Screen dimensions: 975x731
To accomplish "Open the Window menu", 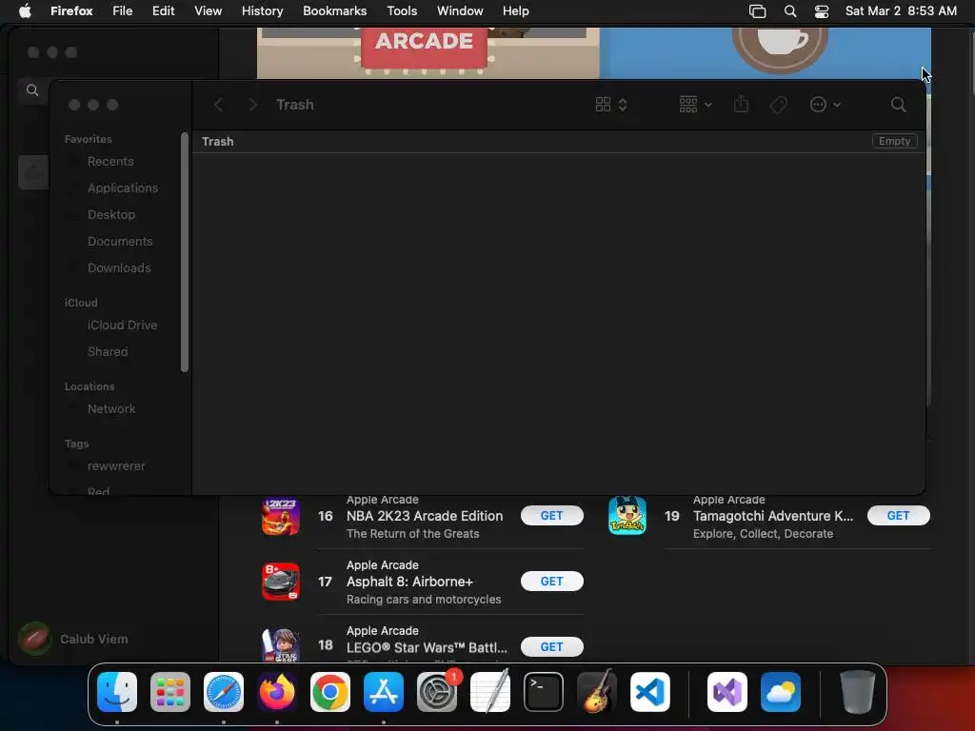I will (460, 11).
